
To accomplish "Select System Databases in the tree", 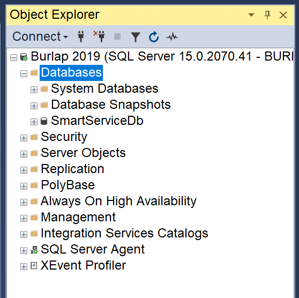I will tap(104, 89).
